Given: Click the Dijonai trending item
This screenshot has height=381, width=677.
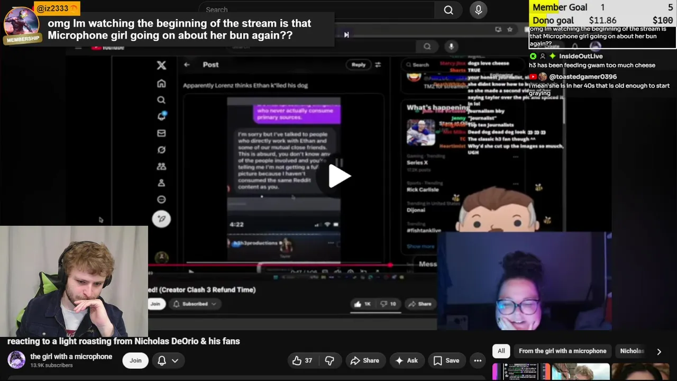Looking at the screenshot, I should click(416, 210).
